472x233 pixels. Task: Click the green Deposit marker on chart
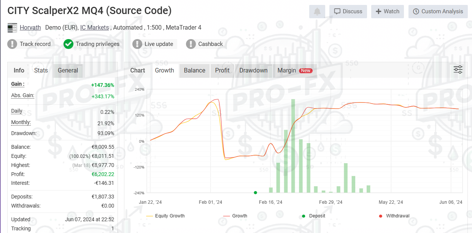pyautogui.click(x=255, y=193)
